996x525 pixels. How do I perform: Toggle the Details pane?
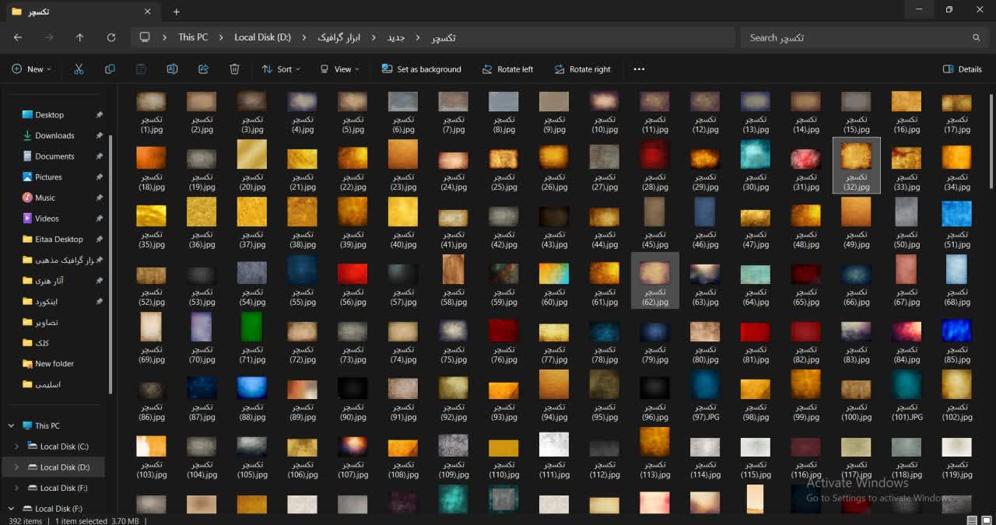coord(962,69)
